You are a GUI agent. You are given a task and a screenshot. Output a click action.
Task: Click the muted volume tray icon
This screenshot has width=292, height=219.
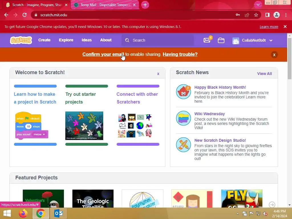coord(265,214)
